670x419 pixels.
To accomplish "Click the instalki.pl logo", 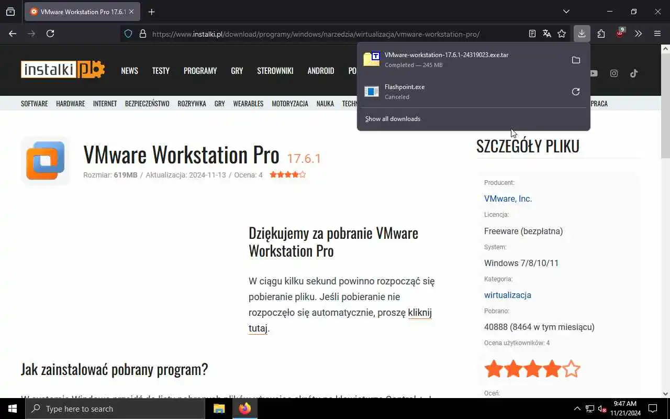I will (x=63, y=70).
